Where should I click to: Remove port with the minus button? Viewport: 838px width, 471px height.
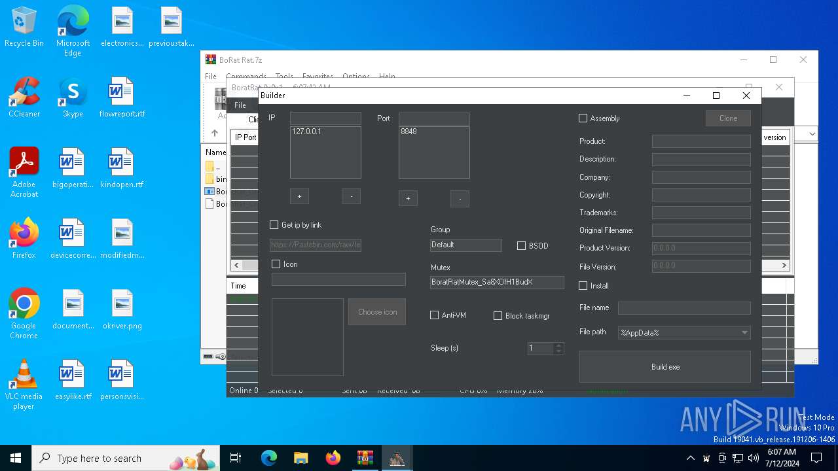tap(460, 198)
